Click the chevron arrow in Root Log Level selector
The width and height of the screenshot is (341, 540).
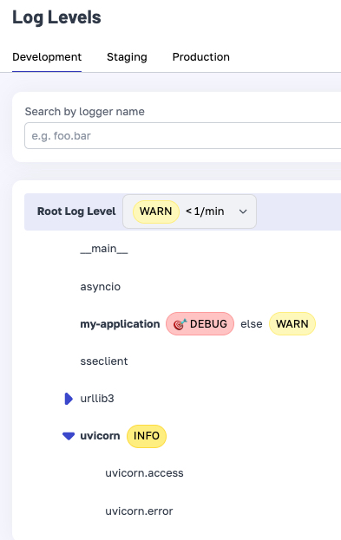(243, 211)
